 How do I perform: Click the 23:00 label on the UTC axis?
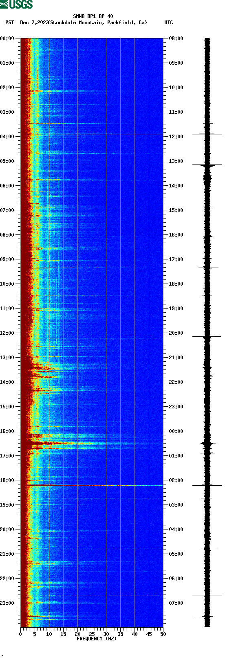176,407
